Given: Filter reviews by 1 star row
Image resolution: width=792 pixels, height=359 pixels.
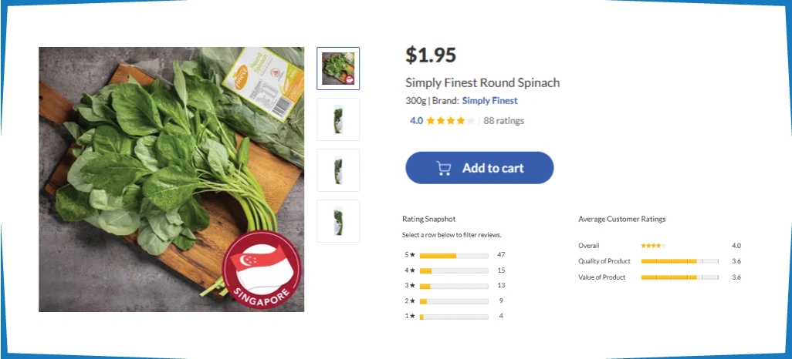Looking at the screenshot, I should (x=454, y=317).
